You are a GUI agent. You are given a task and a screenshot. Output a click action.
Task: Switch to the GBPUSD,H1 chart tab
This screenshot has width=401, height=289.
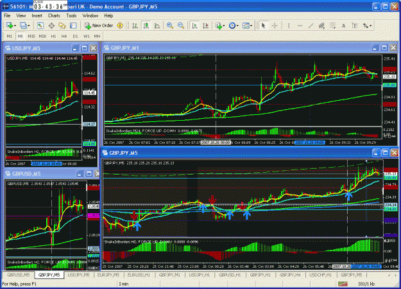[230, 275]
